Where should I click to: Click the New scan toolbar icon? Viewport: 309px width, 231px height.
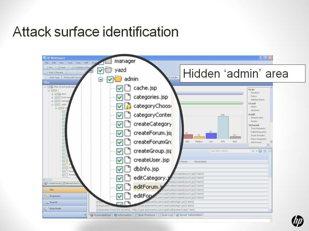(x=47, y=68)
